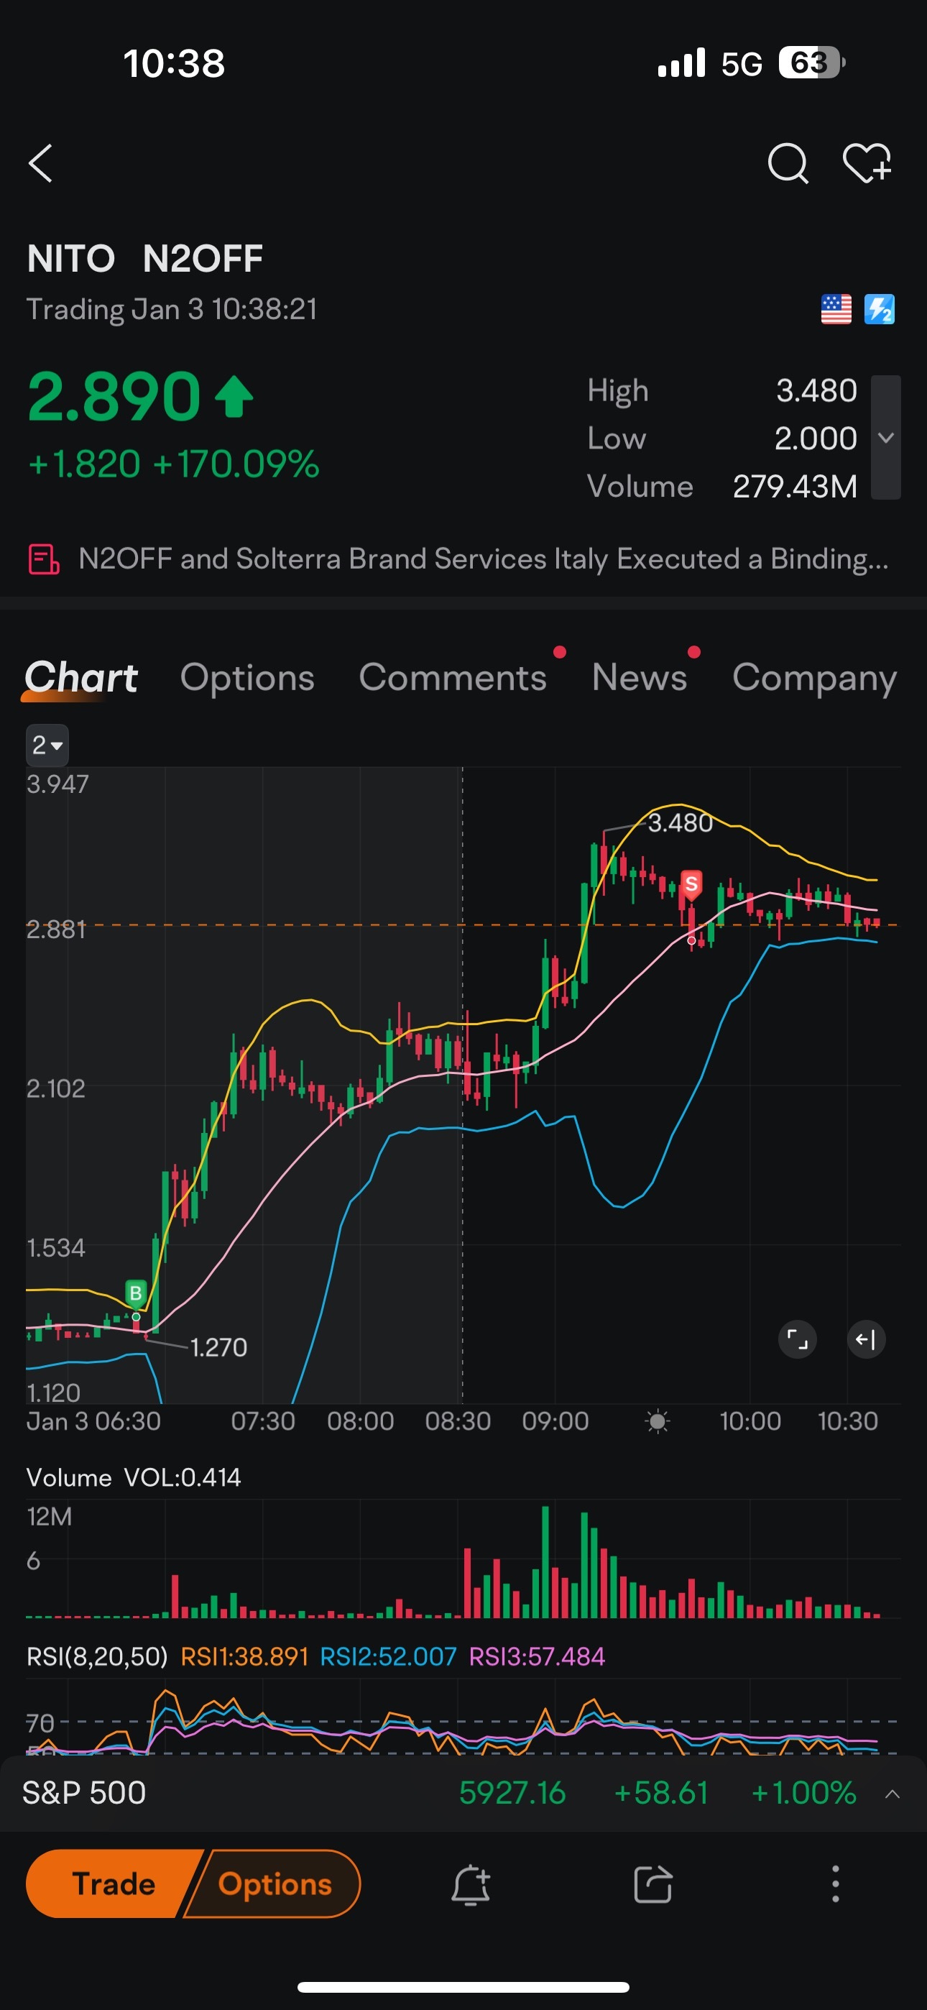Image resolution: width=927 pixels, height=2010 pixels.
Task: Expand the chart to fullscreen icon
Action: (x=797, y=1339)
